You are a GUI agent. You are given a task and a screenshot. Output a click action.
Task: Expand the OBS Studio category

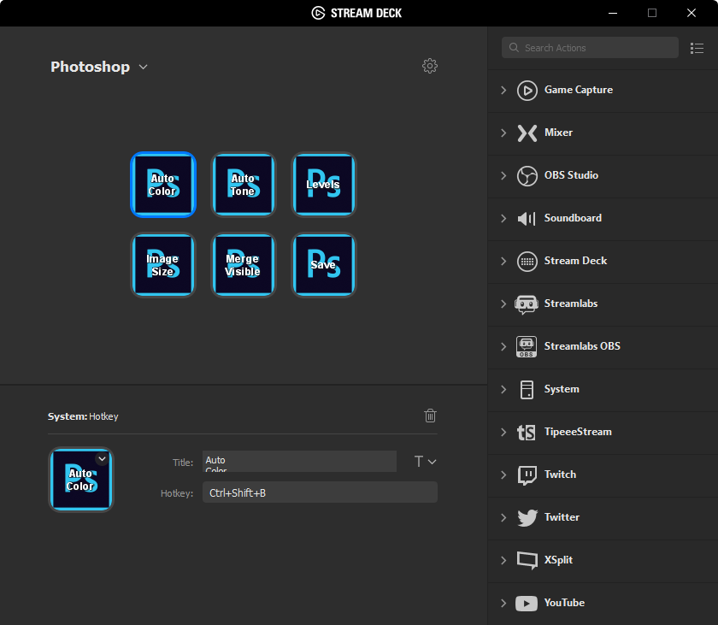click(x=503, y=175)
